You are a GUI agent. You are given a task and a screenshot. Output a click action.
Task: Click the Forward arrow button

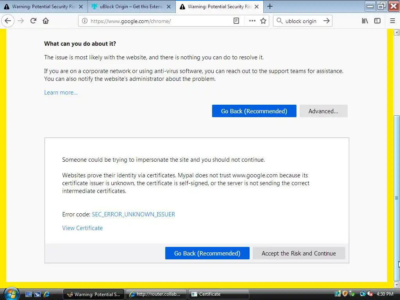pyautogui.click(x=21, y=21)
